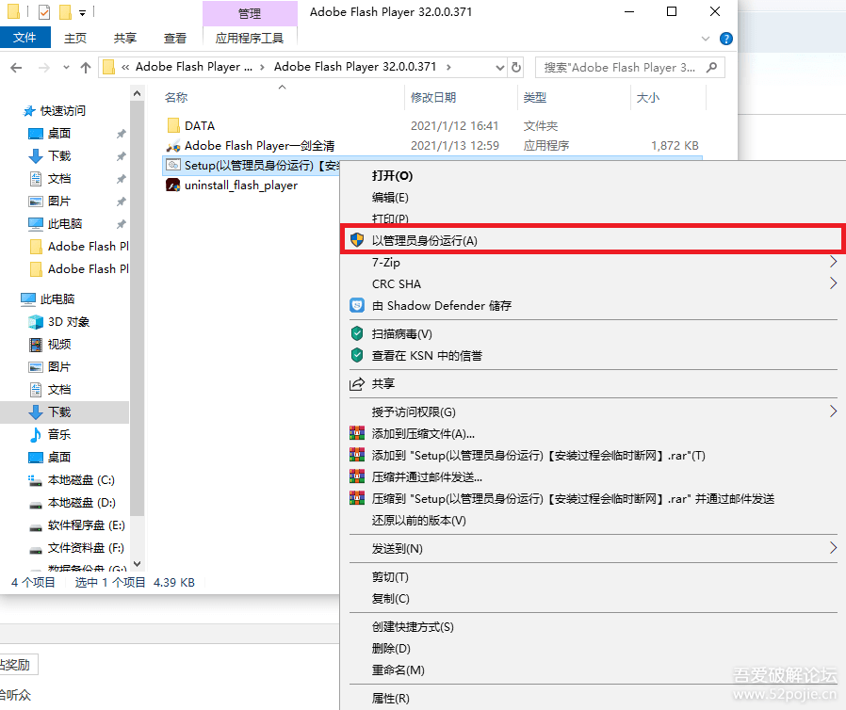This screenshot has height=710, width=846.
Task: Select 属性(R) in the context menu
Action: (390, 698)
